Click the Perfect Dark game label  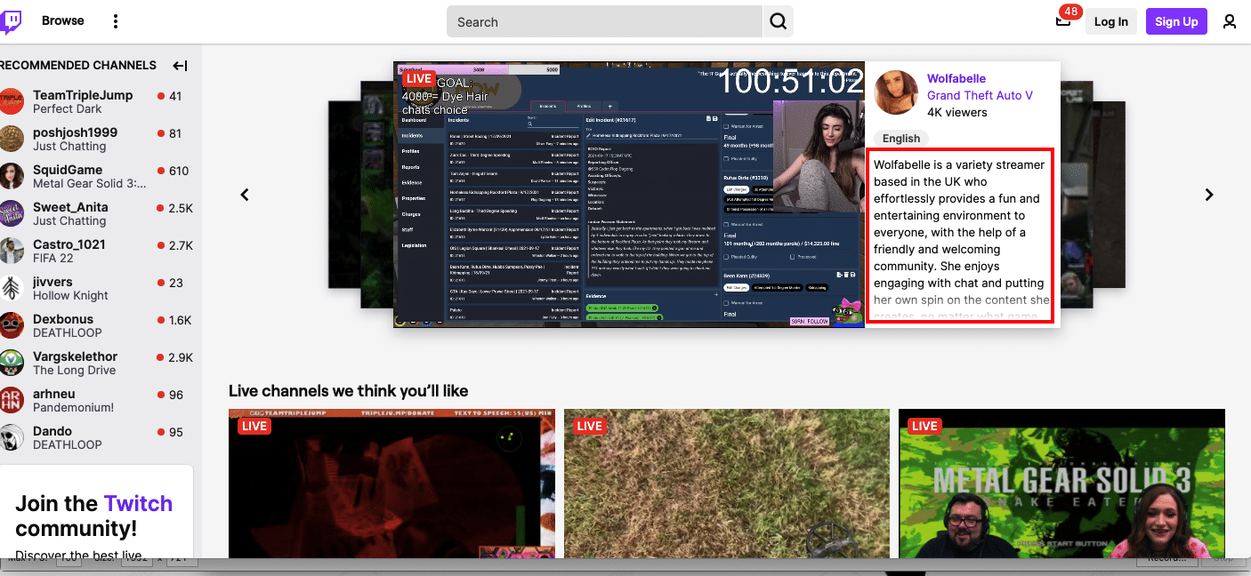coord(68,109)
